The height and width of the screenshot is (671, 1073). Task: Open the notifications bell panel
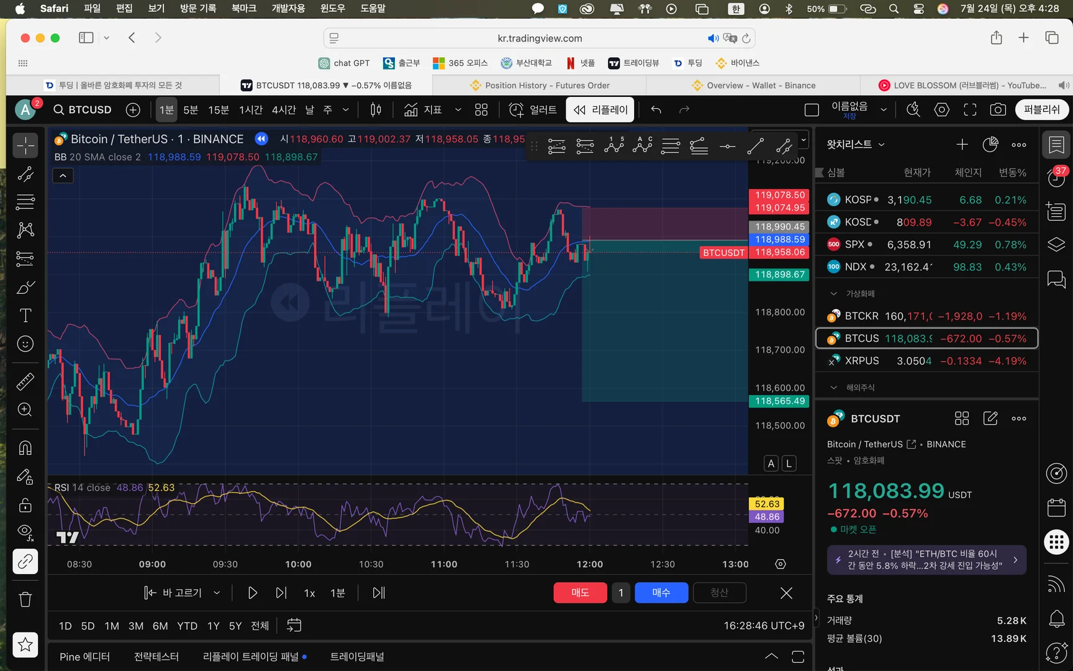[1056, 618]
